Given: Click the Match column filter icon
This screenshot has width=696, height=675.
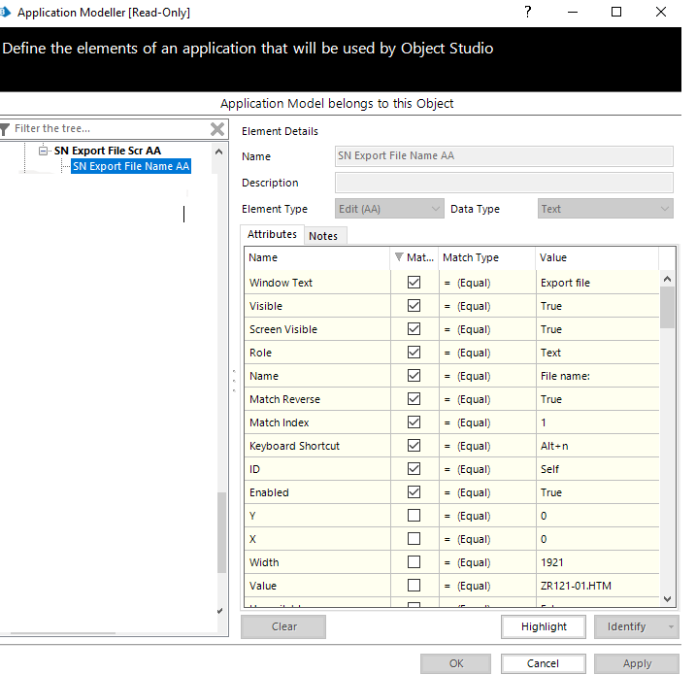Looking at the screenshot, I should point(399,258).
